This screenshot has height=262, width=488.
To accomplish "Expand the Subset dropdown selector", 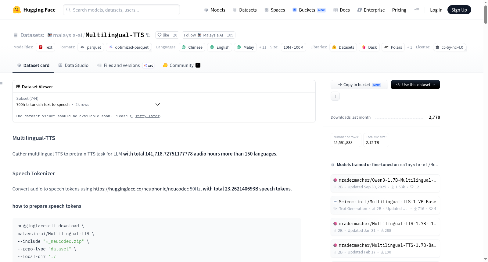I will click(88, 102).
